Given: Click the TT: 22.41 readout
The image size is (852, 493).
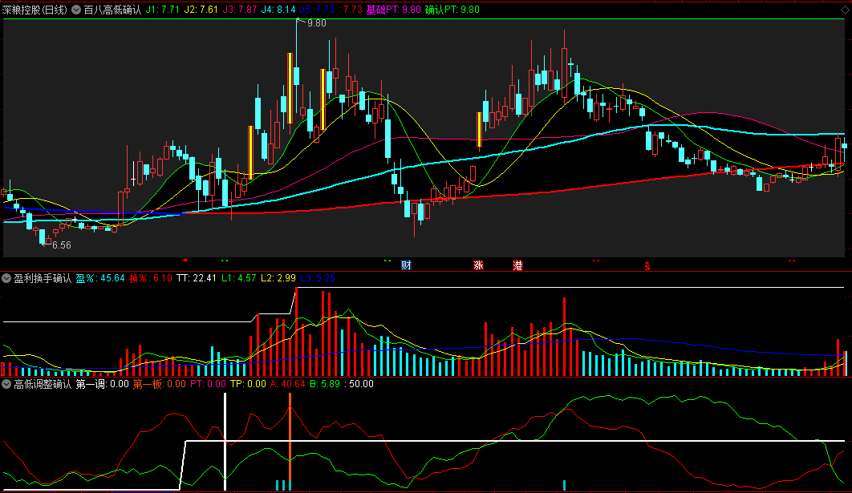Looking at the screenshot, I should point(197,278).
